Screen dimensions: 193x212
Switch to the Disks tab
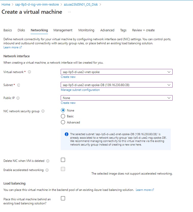(x=21, y=30)
